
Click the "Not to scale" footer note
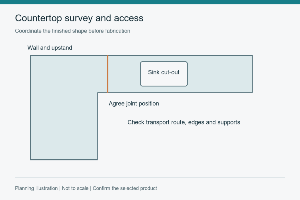pos(75,188)
